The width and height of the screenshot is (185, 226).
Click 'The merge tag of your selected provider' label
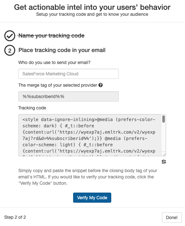58,85
